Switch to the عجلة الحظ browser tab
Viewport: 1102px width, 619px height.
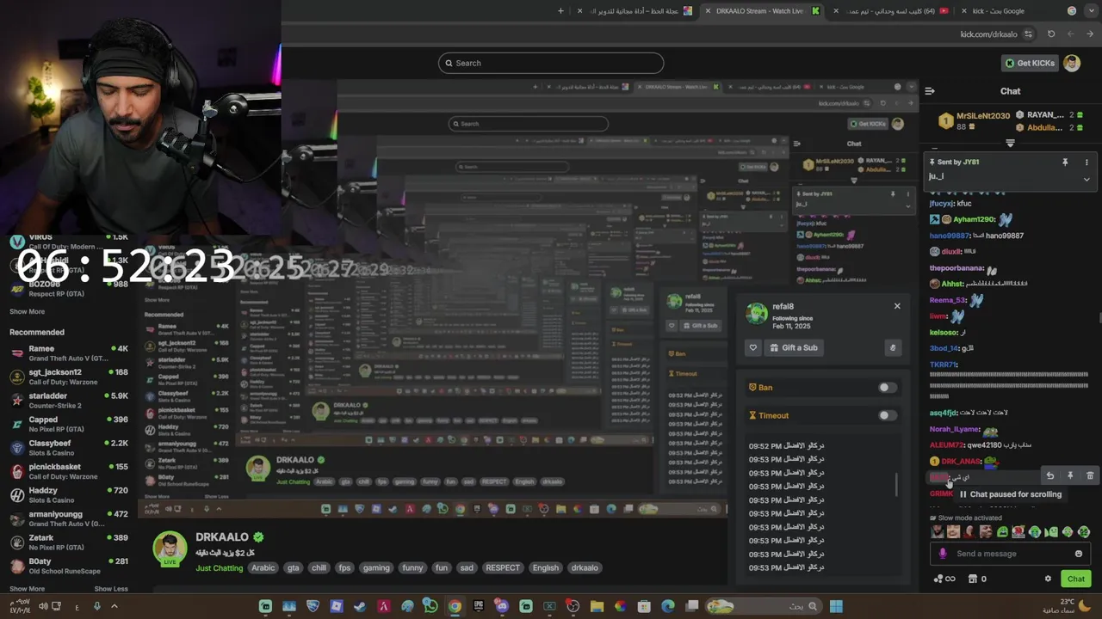pyautogui.click(x=637, y=11)
